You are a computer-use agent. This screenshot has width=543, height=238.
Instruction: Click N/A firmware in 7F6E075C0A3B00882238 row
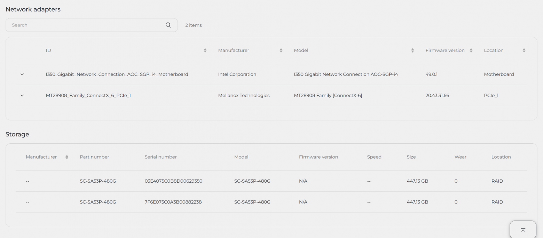[303, 202]
